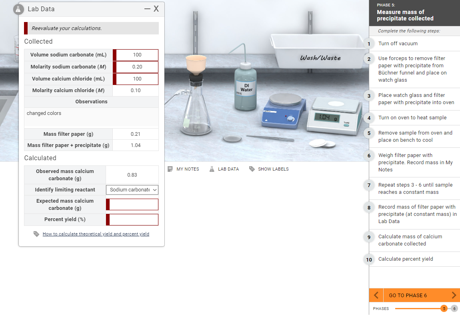
Task: Click the Büchner funnel on the flask
Action: pos(196,64)
